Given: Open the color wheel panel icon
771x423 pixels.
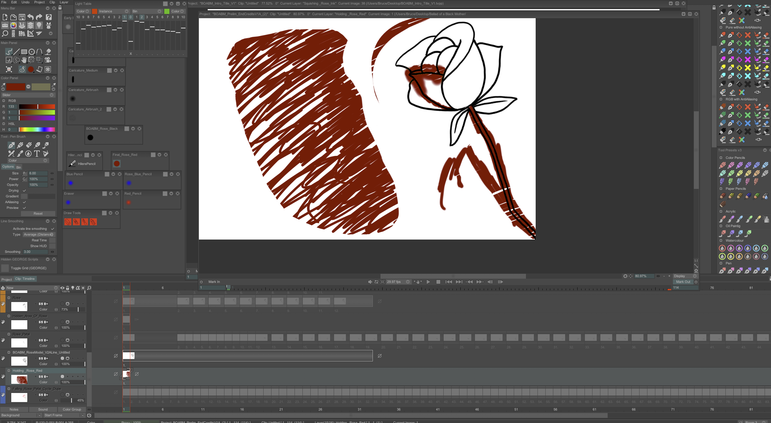Looking at the screenshot, I should (13, 25).
